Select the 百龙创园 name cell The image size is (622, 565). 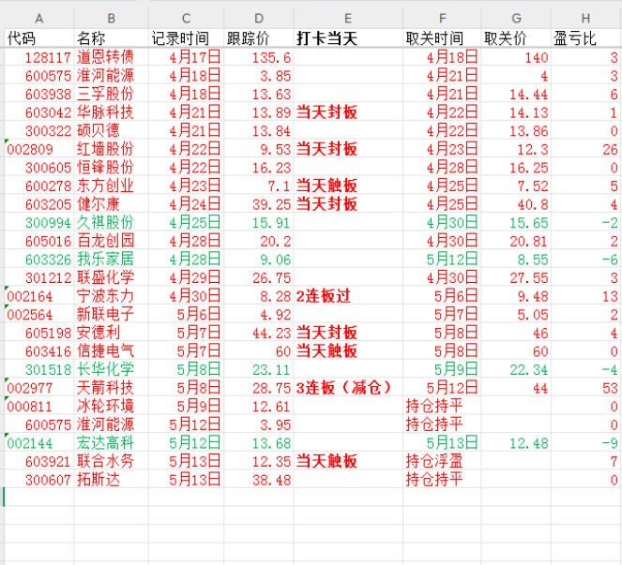coord(111,241)
